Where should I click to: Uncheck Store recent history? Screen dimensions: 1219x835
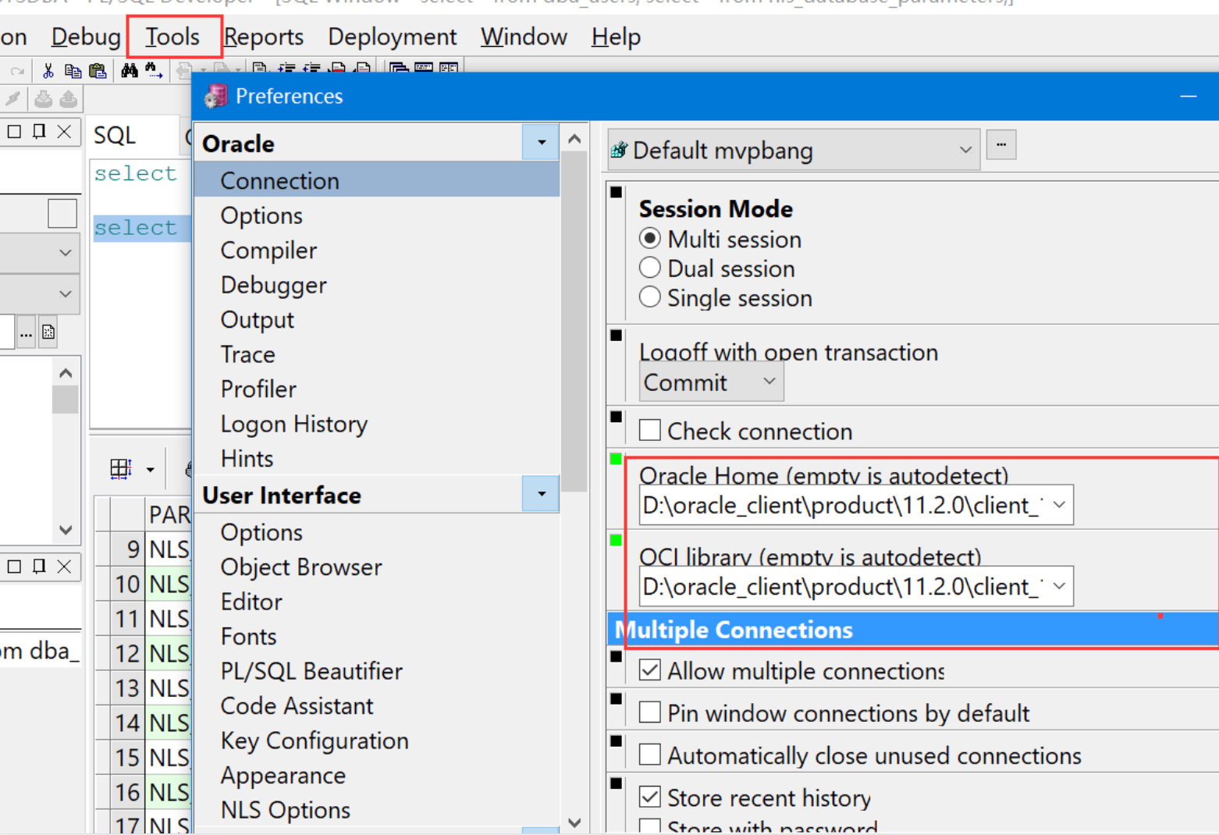650,796
